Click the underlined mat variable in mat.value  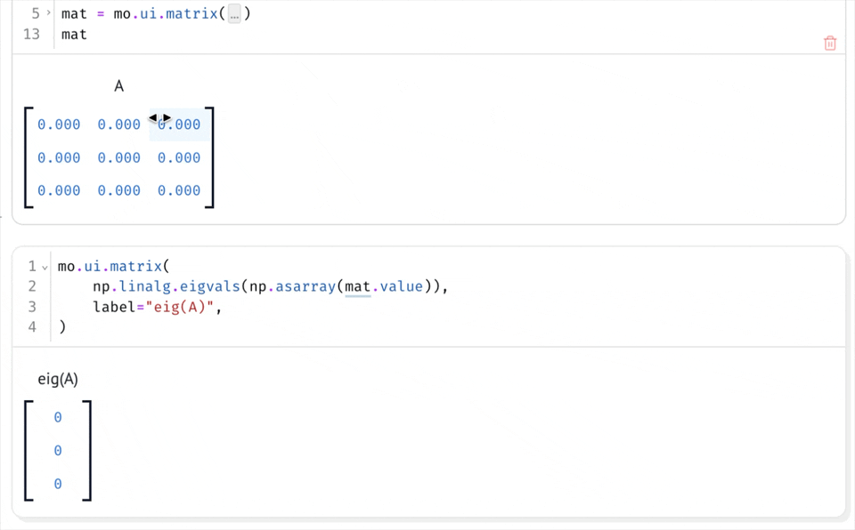358,286
